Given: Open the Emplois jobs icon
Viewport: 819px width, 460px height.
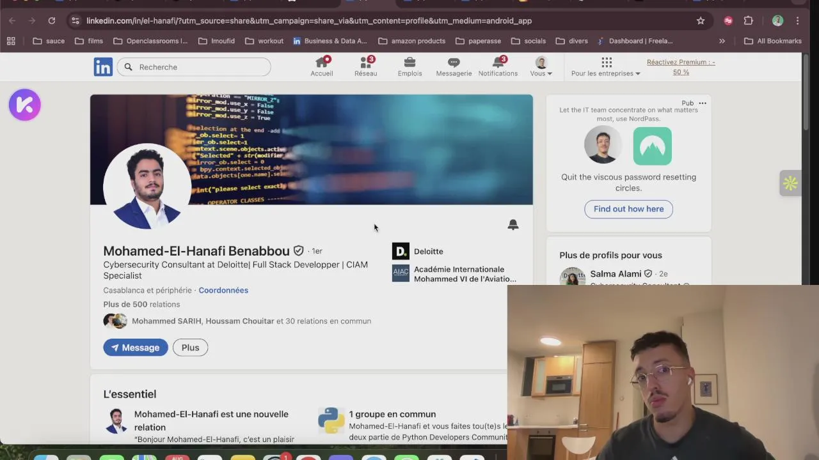Looking at the screenshot, I should (409, 66).
